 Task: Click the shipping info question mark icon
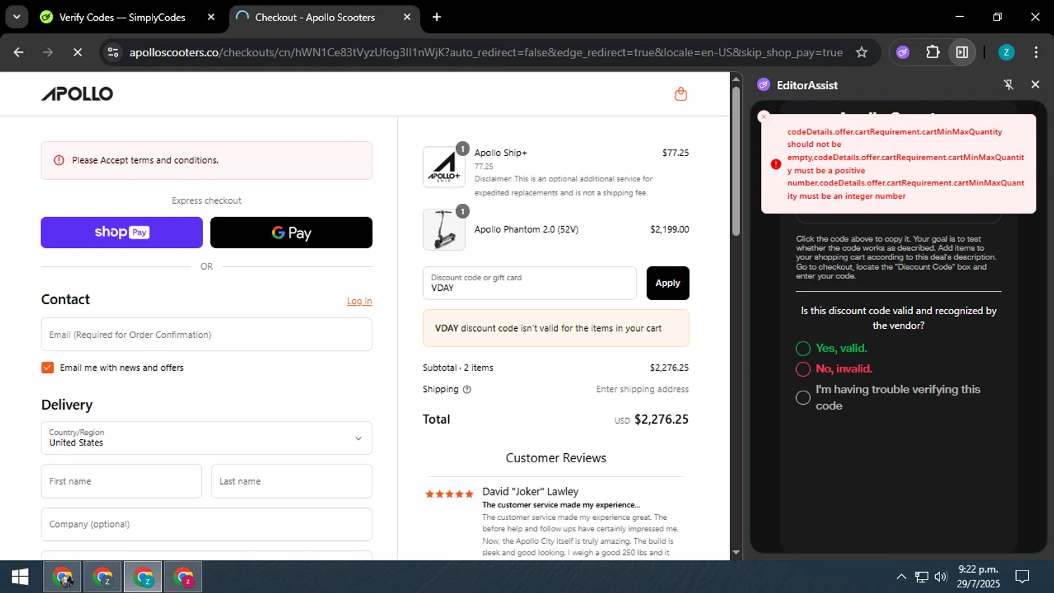click(x=467, y=389)
